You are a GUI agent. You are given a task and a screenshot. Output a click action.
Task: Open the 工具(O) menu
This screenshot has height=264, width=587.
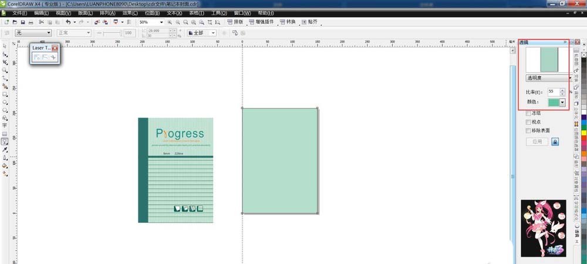pos(219,13)
